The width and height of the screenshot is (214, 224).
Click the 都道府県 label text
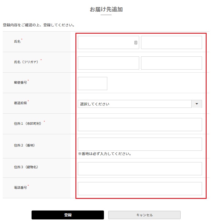click(20, 103)
